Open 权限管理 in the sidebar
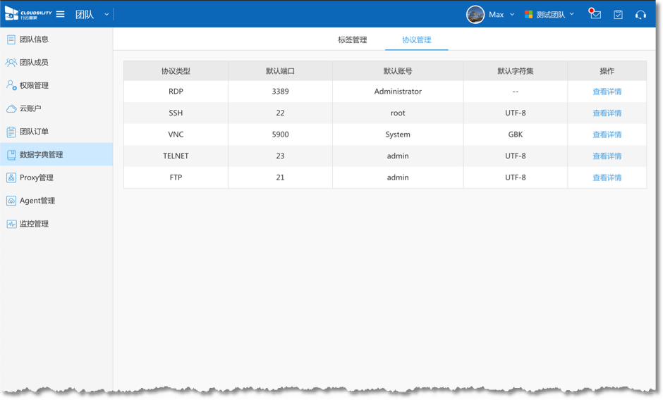The height and width of the screenshot is (400, 663). [34, 86]
